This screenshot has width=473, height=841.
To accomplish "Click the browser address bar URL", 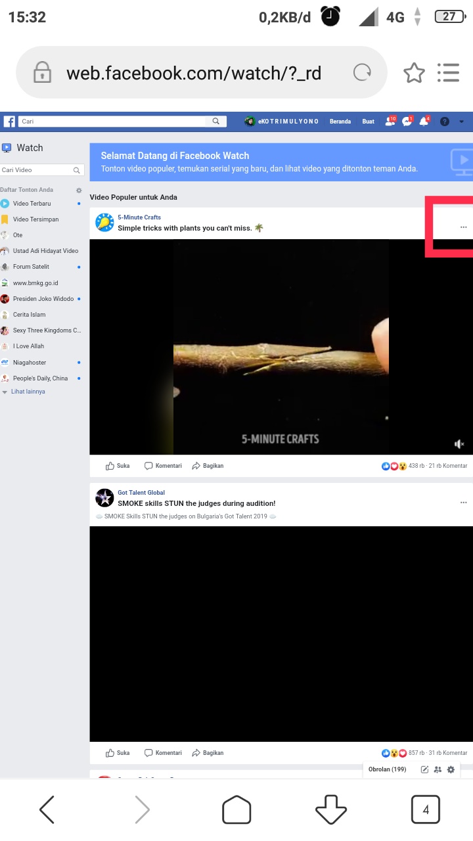I will click(x=194, y=73).
